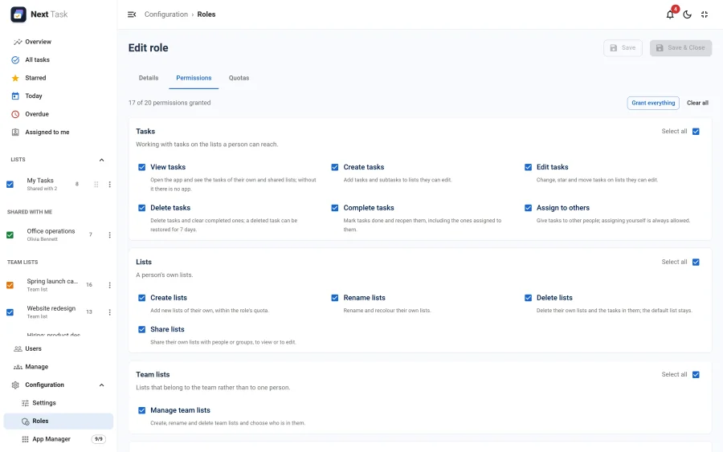Image resolution: width=723 pixels, height=452 pixels.
Task: Click the 'TEAM LISTS' sidebar header
Action: tap(22, 263)
